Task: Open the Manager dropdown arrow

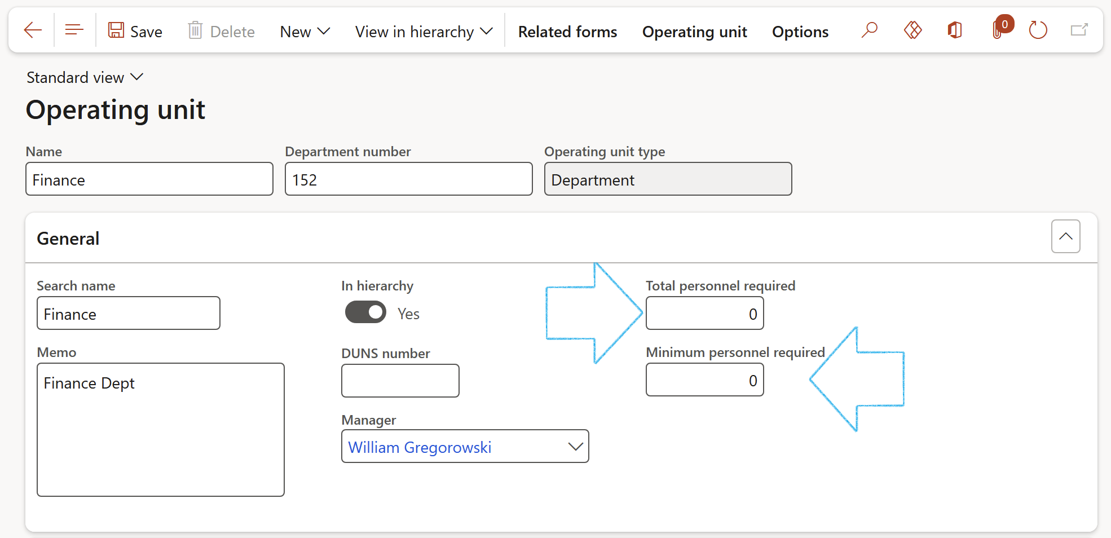Action: point(575,447)
